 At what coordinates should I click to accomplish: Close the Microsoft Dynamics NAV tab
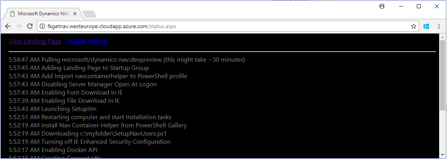point(75,14)
